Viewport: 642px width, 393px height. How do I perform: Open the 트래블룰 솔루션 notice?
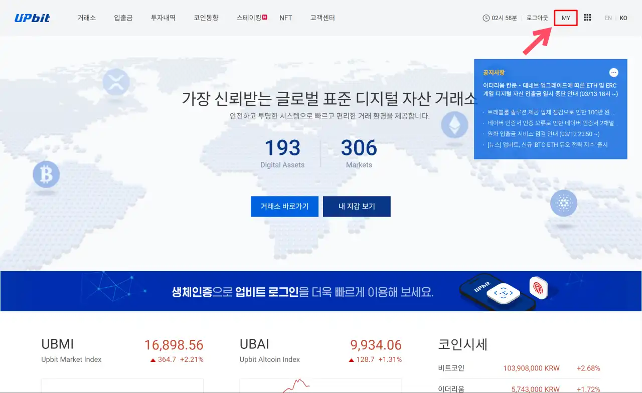(x=551, y=112)
